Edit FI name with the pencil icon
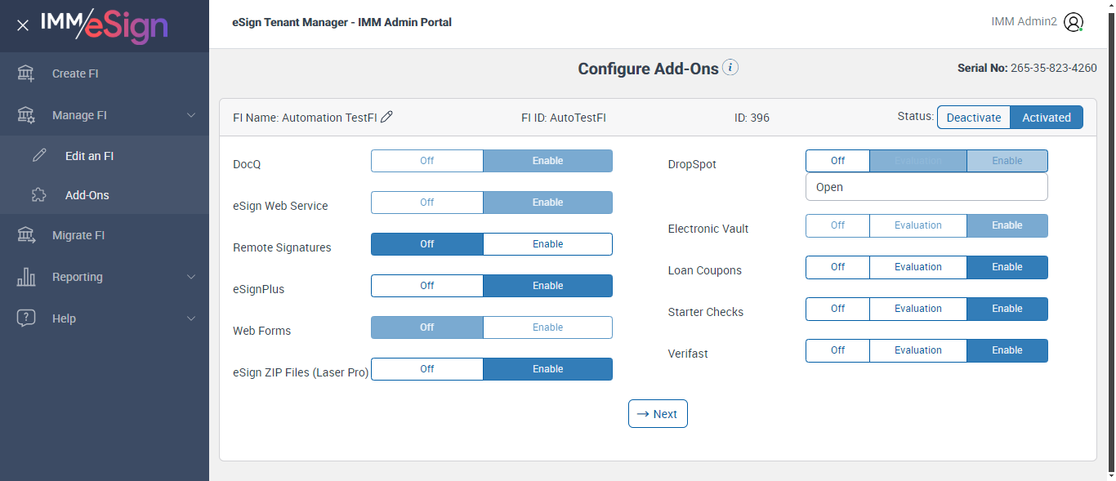The width and height of the screenshot is (1116, 481). click(387, 117)
